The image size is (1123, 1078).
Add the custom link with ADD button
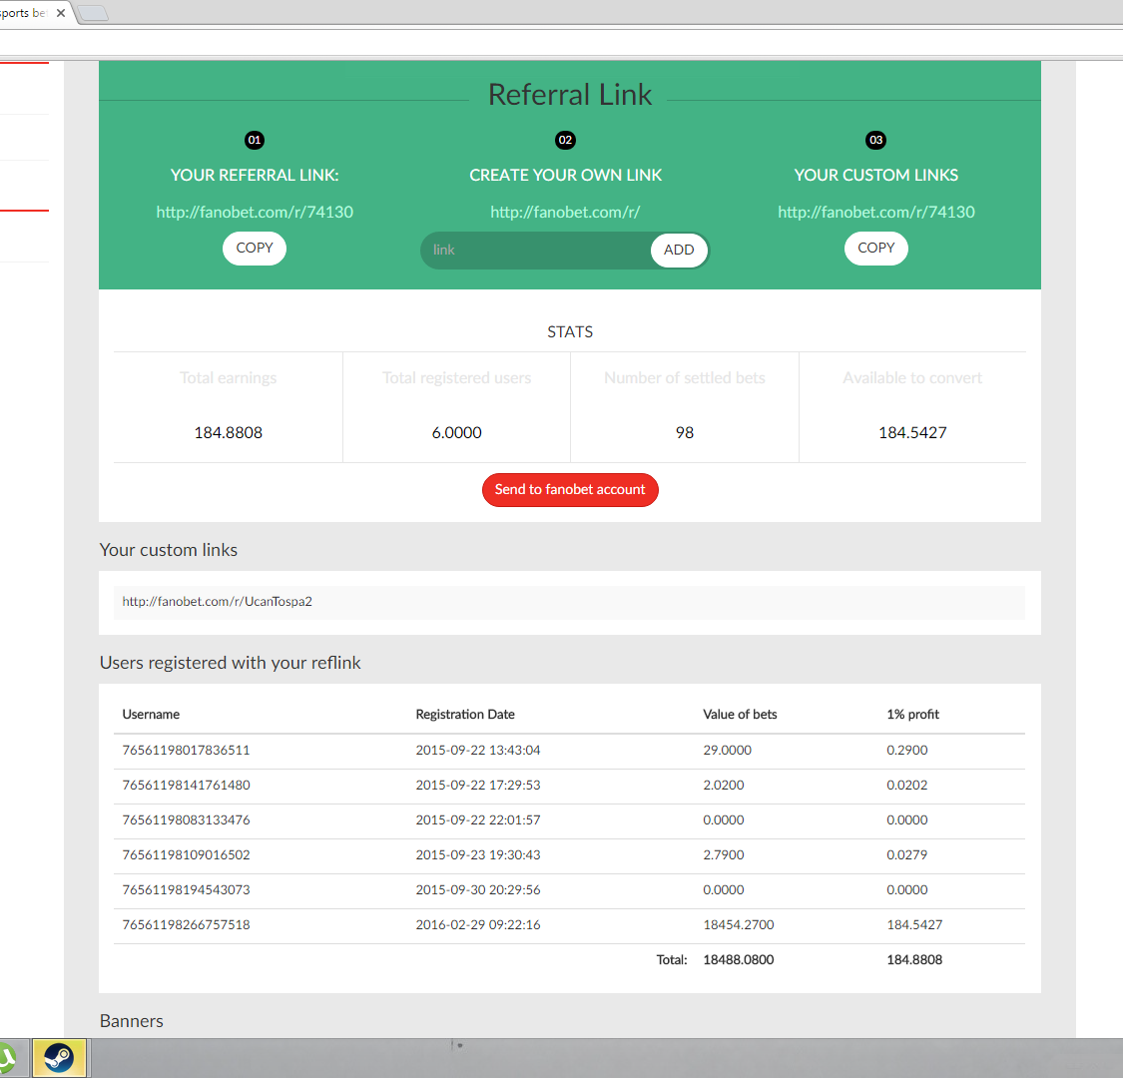679,250
